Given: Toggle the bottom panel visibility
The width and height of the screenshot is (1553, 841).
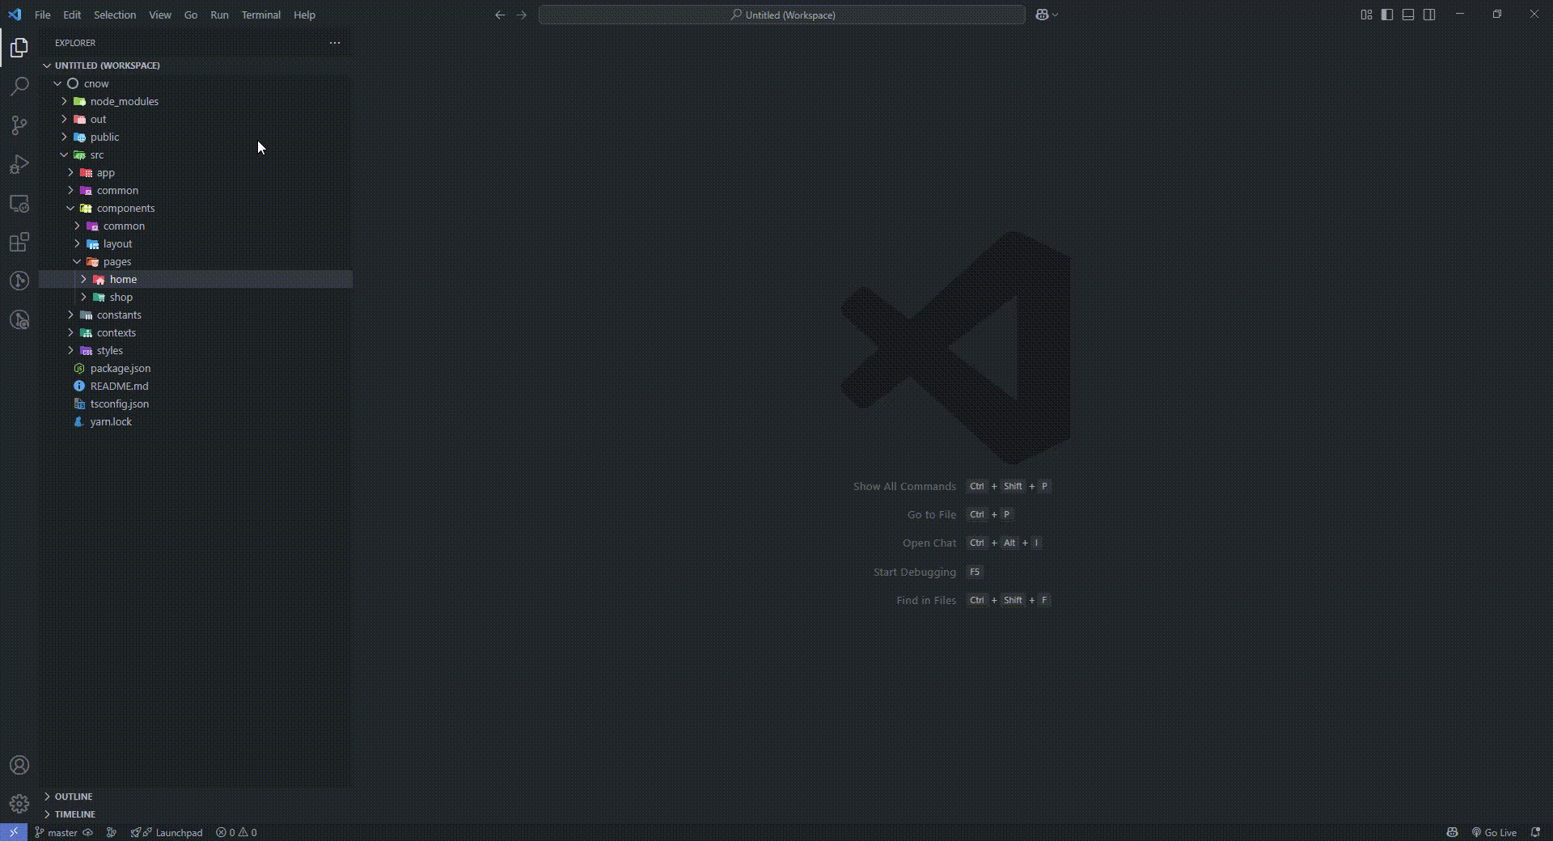Looking at the screenshot, I should [x=1408, y=15].
